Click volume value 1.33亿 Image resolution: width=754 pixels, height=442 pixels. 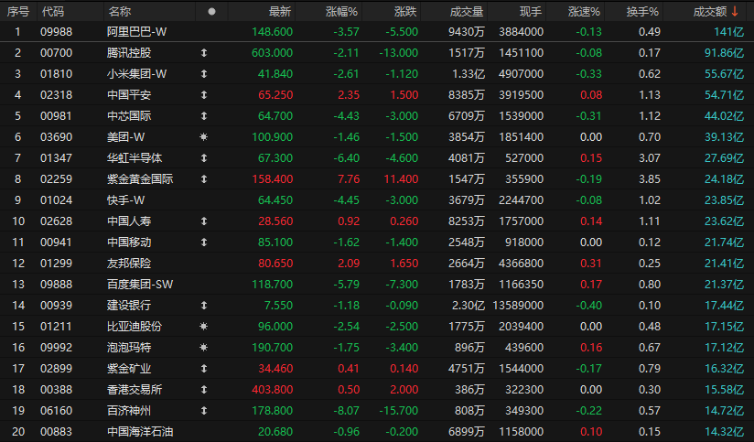(468, 74)
